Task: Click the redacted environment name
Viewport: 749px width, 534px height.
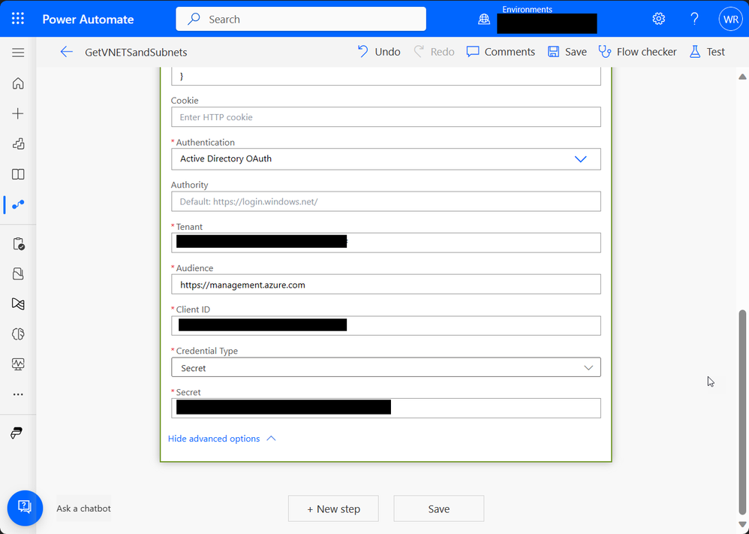Action: (547, 23)
